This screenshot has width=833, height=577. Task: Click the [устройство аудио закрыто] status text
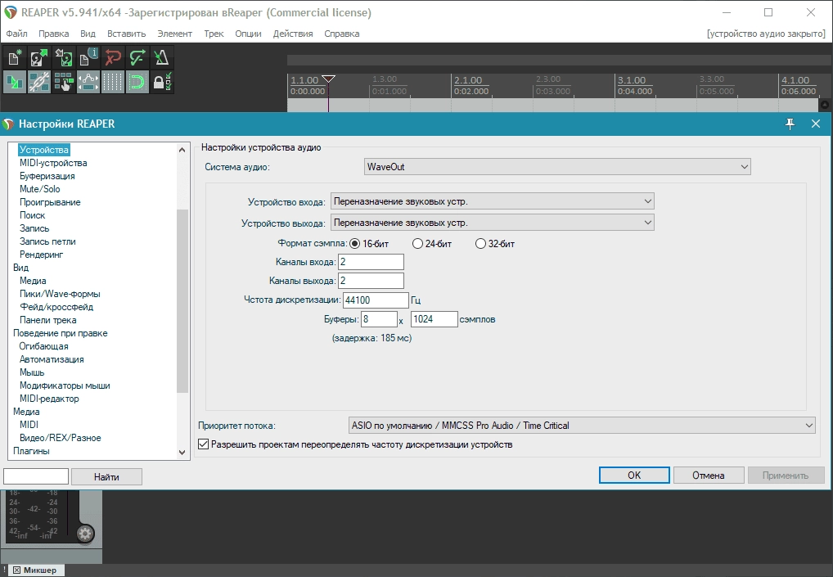click(766, 34)
